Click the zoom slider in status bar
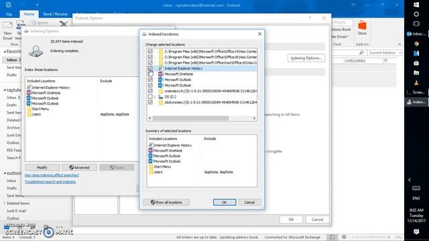429x241 pixels. [371, 237]
